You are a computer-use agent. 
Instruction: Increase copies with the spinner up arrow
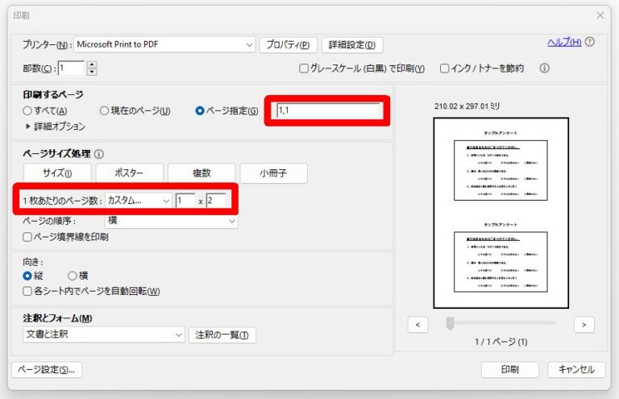pos(91,64)
